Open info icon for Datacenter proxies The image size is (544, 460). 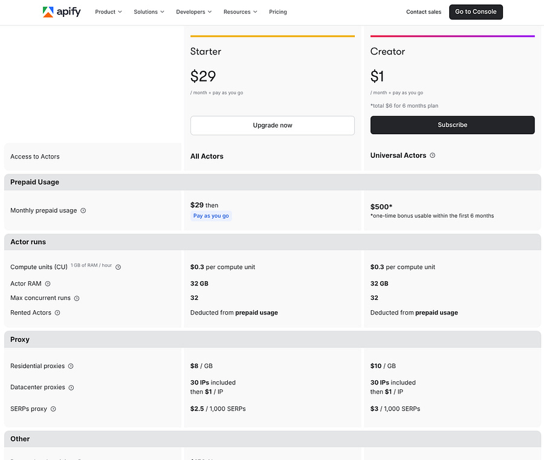click(x=71, y=387)
